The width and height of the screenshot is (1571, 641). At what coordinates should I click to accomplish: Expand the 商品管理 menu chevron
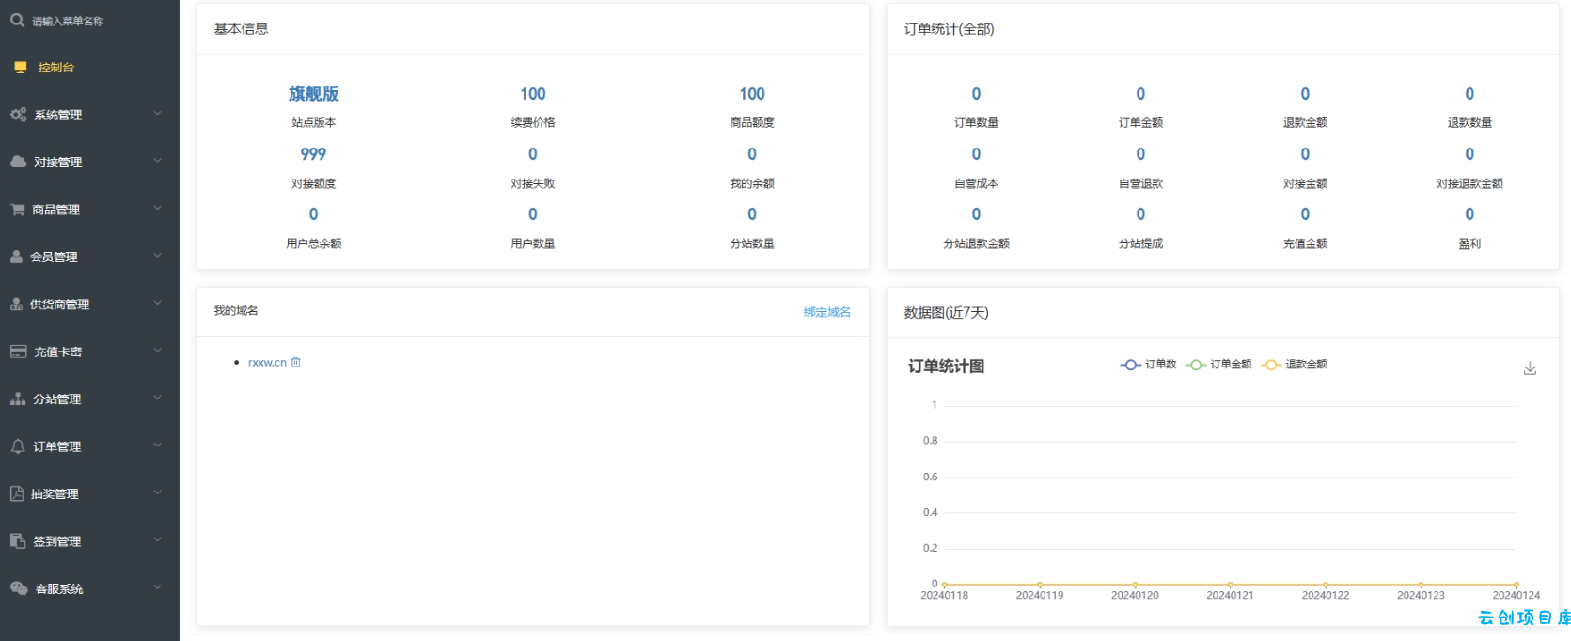[x=158, y=208]
